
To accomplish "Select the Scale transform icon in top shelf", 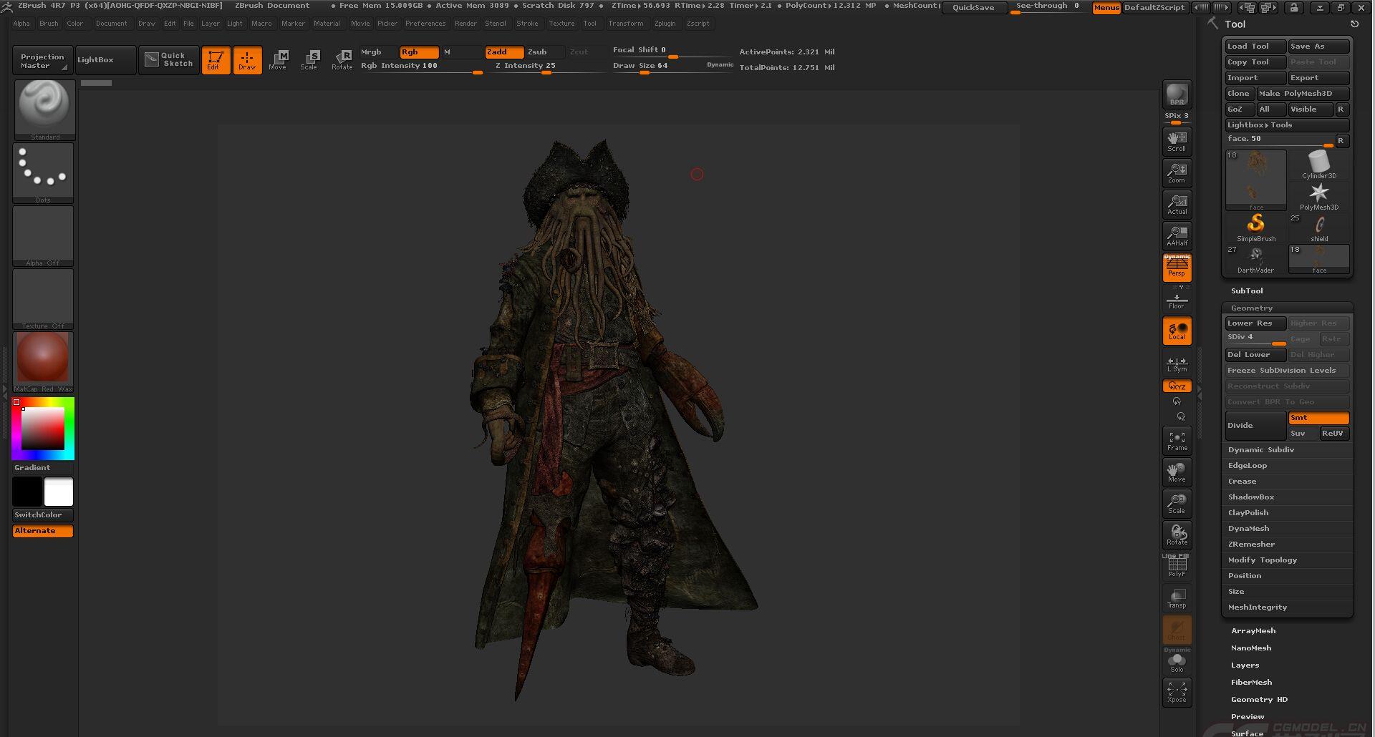I will pyautogui.click(x=309, y=60).
